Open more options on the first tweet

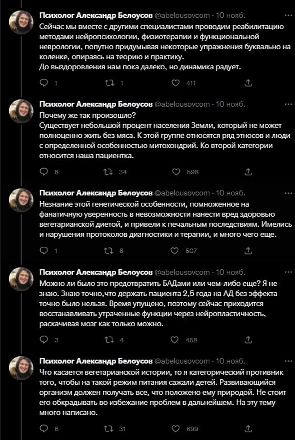point(288,15)
